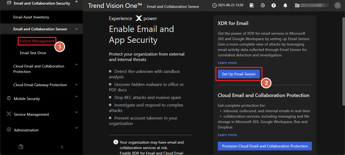Select Sensor Management in the sidebar
Screen dimensions: 345x155
point(37,41)
